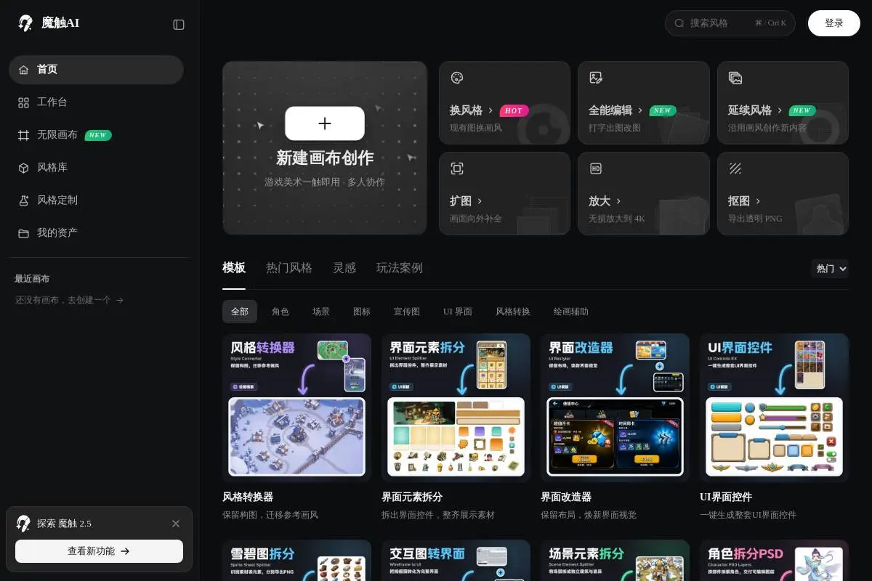Switch to the 模板 tab
The height and width of the screenshot is (581, 872).
[234, 268]
